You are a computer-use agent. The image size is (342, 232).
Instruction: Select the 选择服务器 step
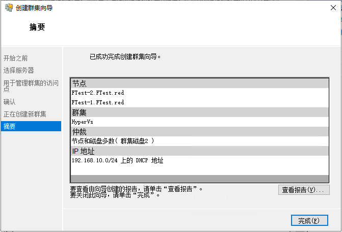pyautogui.click(x=18, y=70)
